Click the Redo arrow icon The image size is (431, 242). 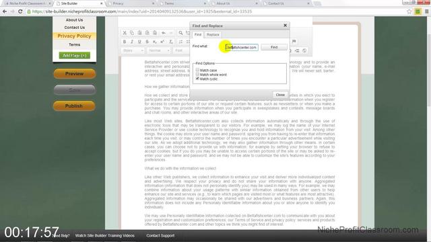click(171, 33)
